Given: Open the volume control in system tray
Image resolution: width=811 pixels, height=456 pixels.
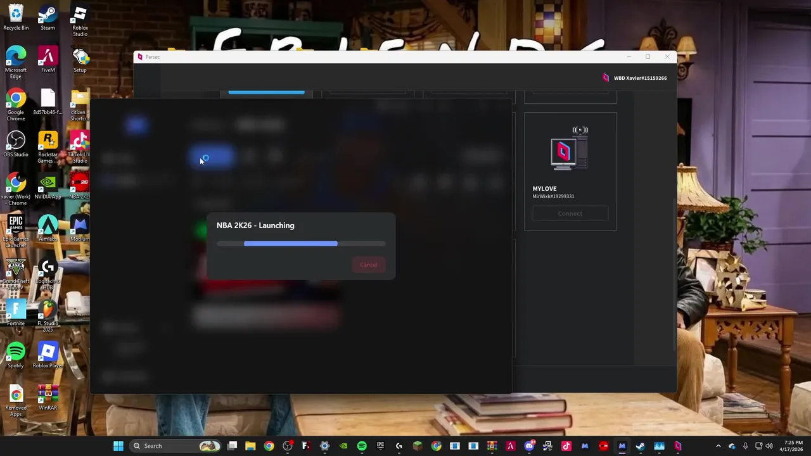Looking at the screenshot, I should click(770, 446).
